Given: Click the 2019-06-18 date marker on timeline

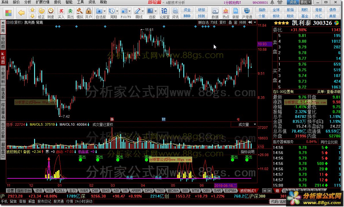Looking at the screenshot, I should pos(226,186).
